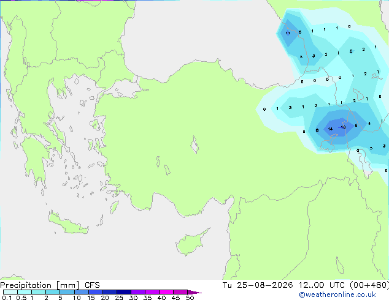Click the '9' value right of 18
Image resolution: width=389 pixels, height=300 pixels.
[x=356, y=126]
